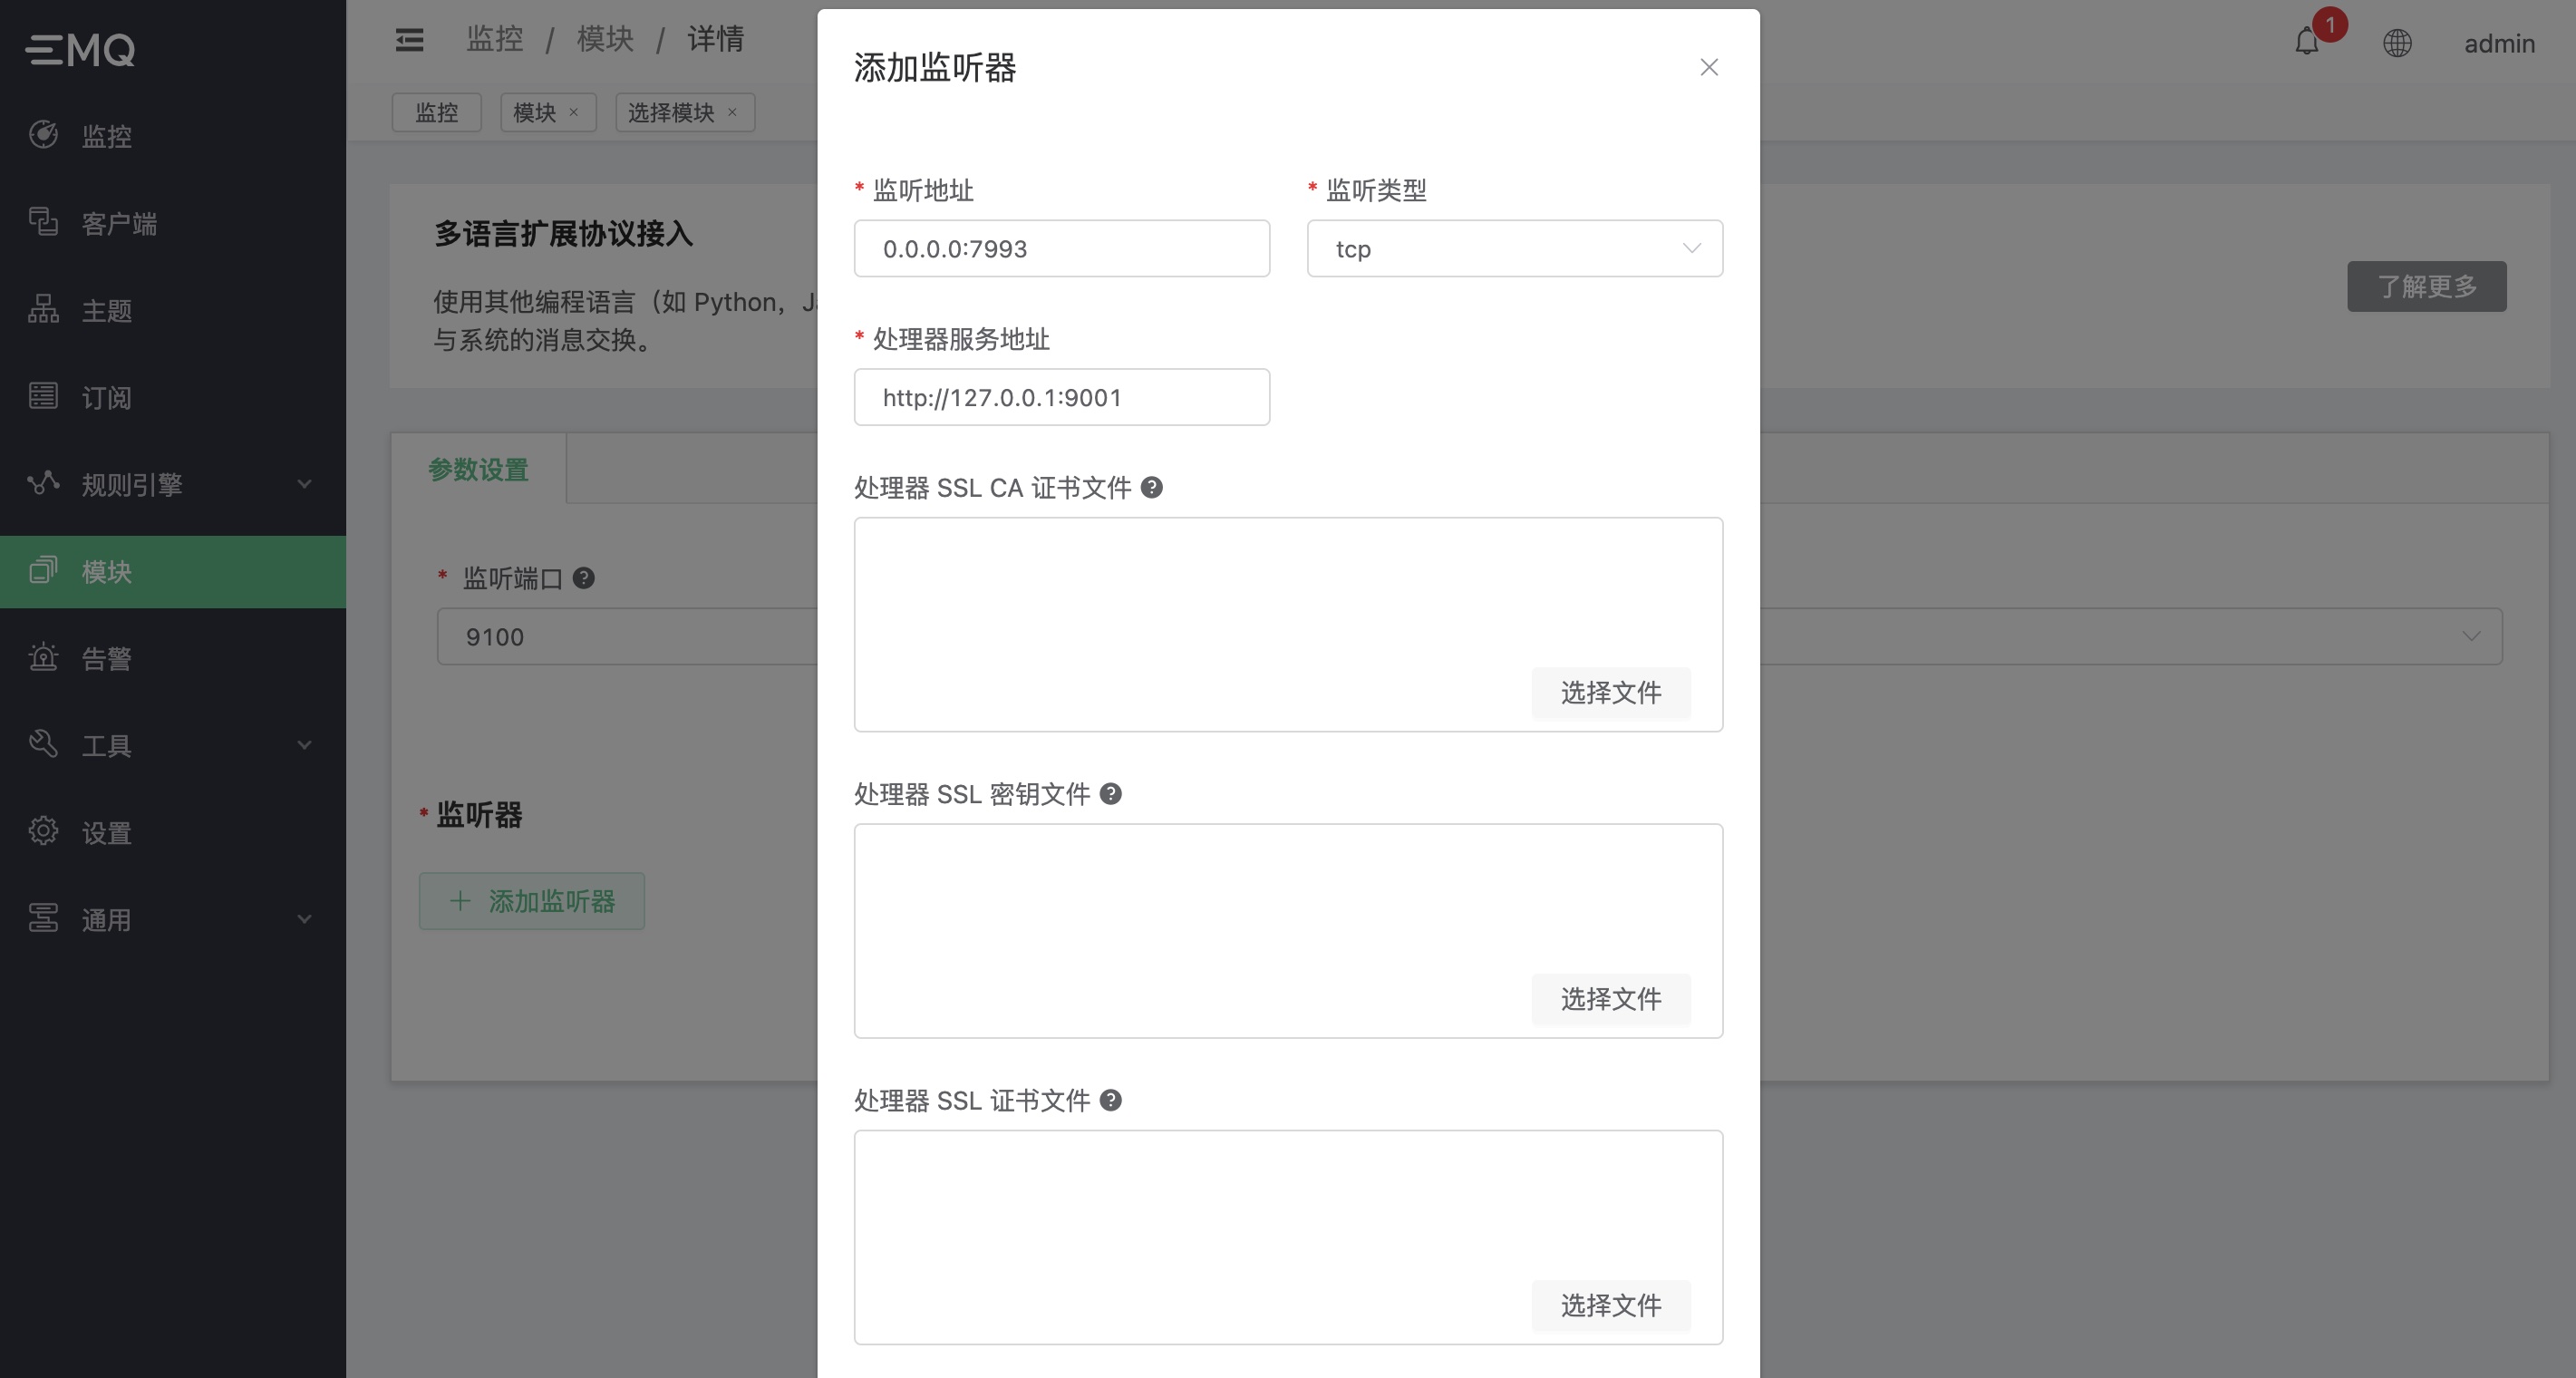Open 客户端 in the sidebar

click(x=119, y=224)
